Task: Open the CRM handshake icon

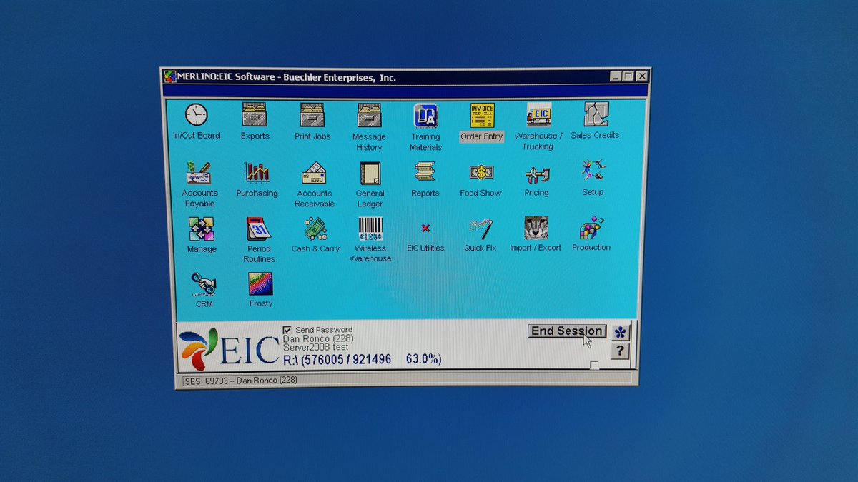Action: pos(204,284)
